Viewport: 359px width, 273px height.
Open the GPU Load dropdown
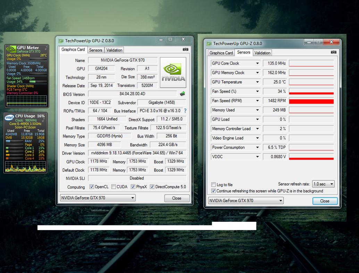point(257,119)
